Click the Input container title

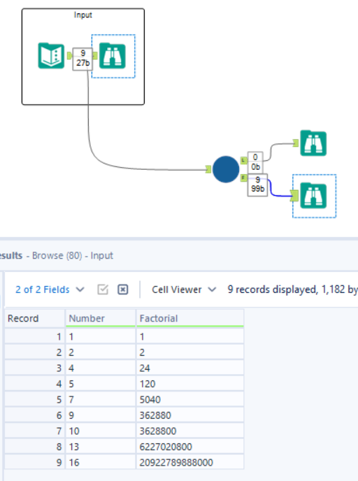[x=83, y=15]
